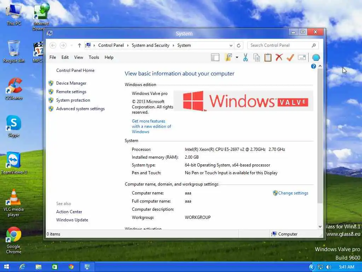Click the arrow after Control Panel breadcrumb
This screenshot has height=272, width=362.
[128, 45]
